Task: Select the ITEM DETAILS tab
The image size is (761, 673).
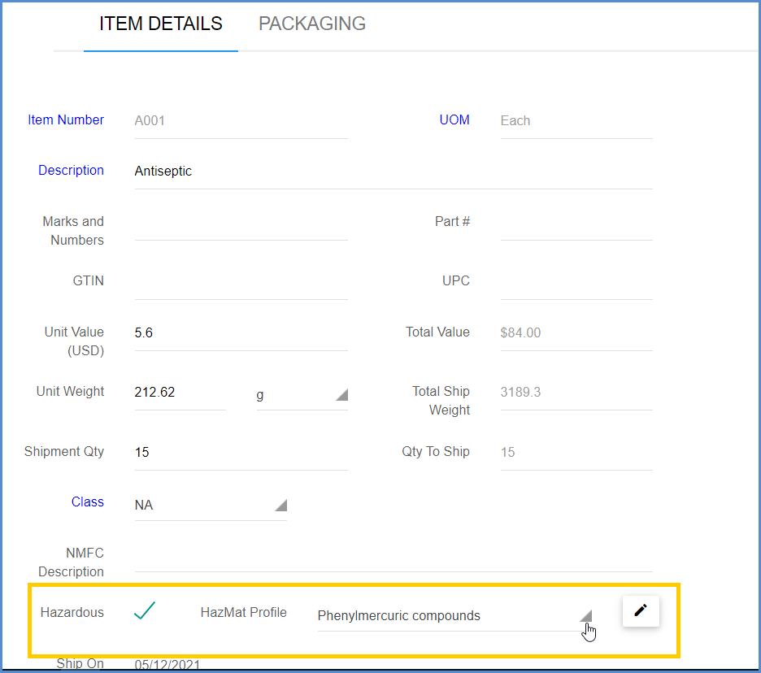Action: coord(161,24)
